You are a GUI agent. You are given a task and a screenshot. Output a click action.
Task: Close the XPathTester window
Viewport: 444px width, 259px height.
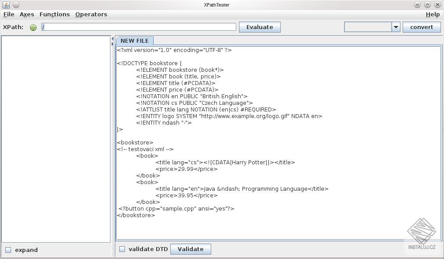pyautogui.click(x=437, y=4)
